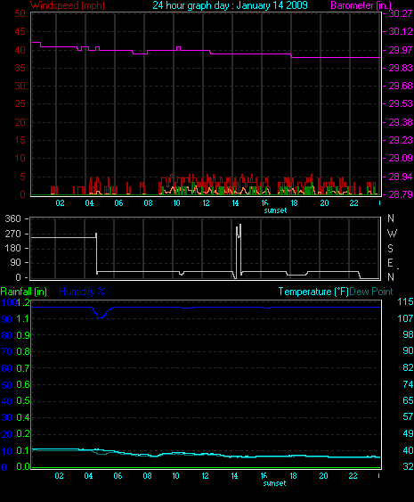Click the Rainfall (in) legend label
The width and height of the screenshot is (414, 502).
pos(24,292)
